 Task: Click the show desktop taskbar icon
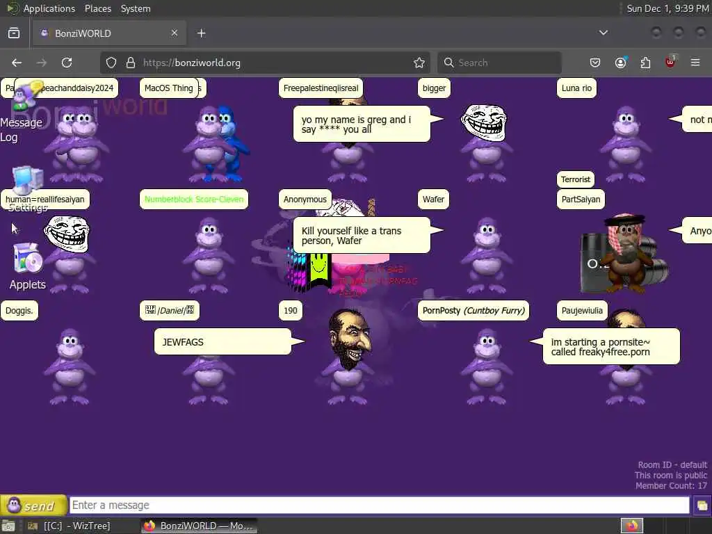click(x=8, y=526)
